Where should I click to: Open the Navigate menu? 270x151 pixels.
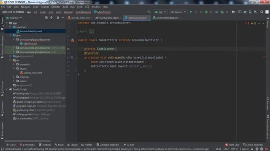pyautogui.click(x=26, y=7)
